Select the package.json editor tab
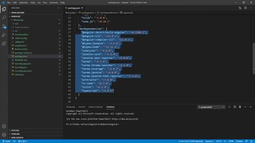This screenshot has height=143, width=255. click(74, 8)
